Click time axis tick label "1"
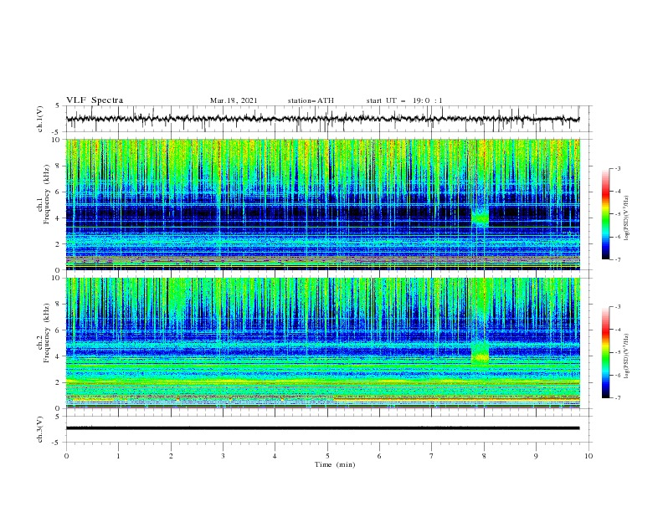The image size is (663, 512). [118, 456]
